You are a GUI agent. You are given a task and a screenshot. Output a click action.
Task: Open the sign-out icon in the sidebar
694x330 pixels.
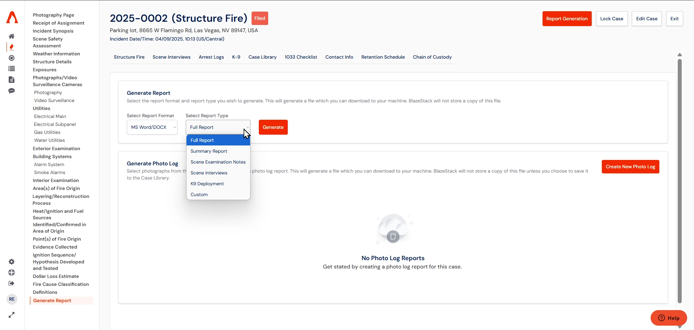point(12,283)
